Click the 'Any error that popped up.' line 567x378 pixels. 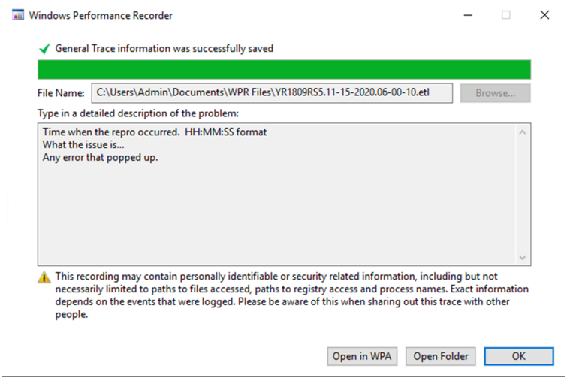coord(100,158)
